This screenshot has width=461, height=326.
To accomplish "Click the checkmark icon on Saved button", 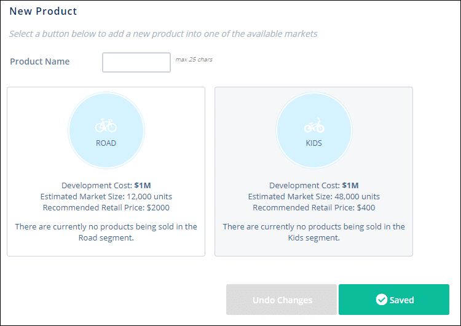I will tap(381, 300).
